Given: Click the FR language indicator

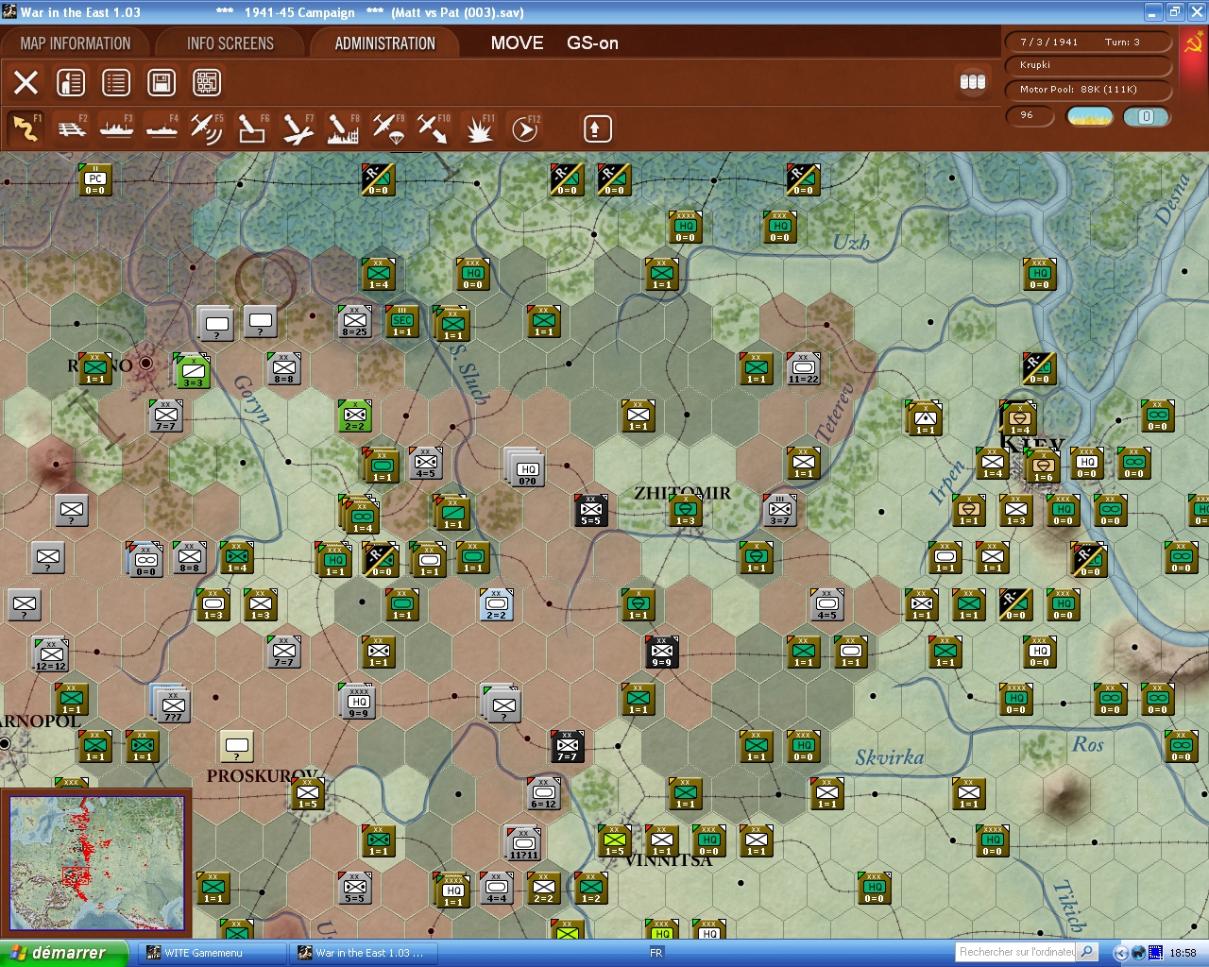Looking at the screenshot, I should (656, 953).
